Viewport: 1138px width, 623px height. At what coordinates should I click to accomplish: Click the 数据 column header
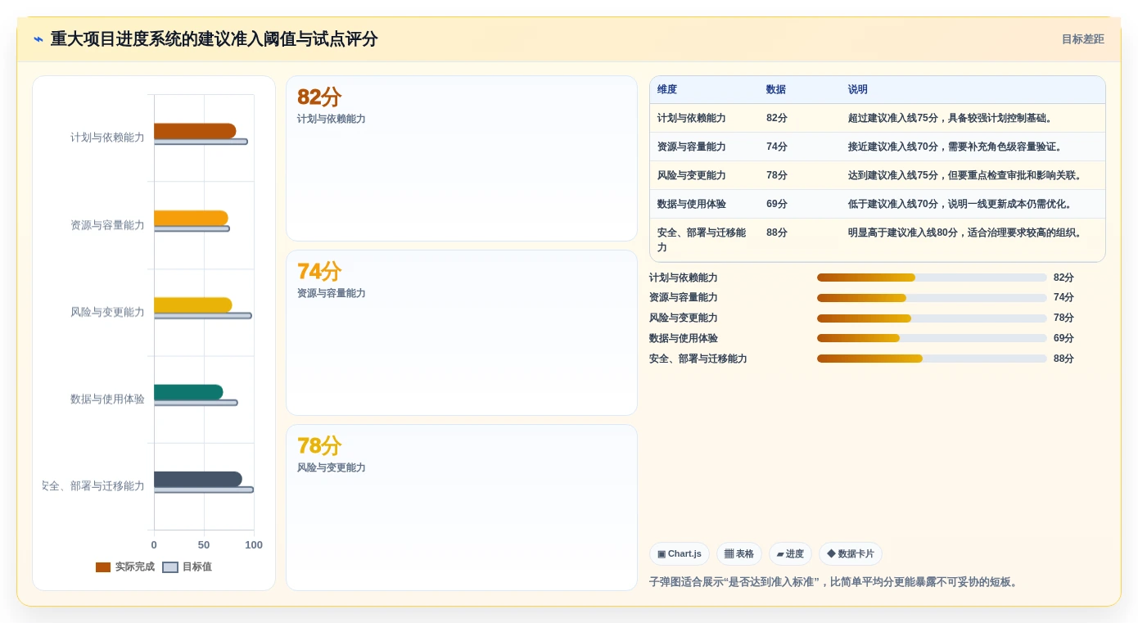pos(776,89)
